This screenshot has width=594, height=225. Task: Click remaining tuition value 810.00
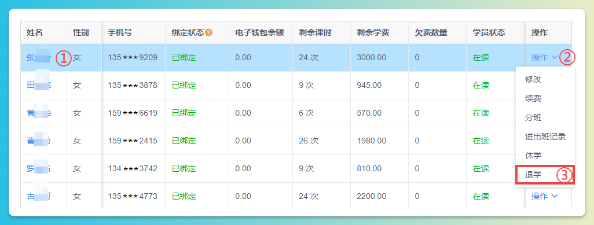pos(369,168)
